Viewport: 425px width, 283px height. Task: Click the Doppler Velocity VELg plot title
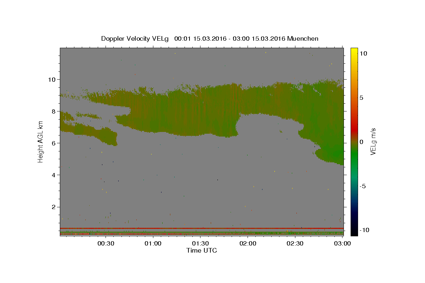click(x=210, y=39)
